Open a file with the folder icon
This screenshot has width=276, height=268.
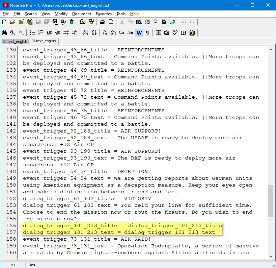click(x=13, y=22)
